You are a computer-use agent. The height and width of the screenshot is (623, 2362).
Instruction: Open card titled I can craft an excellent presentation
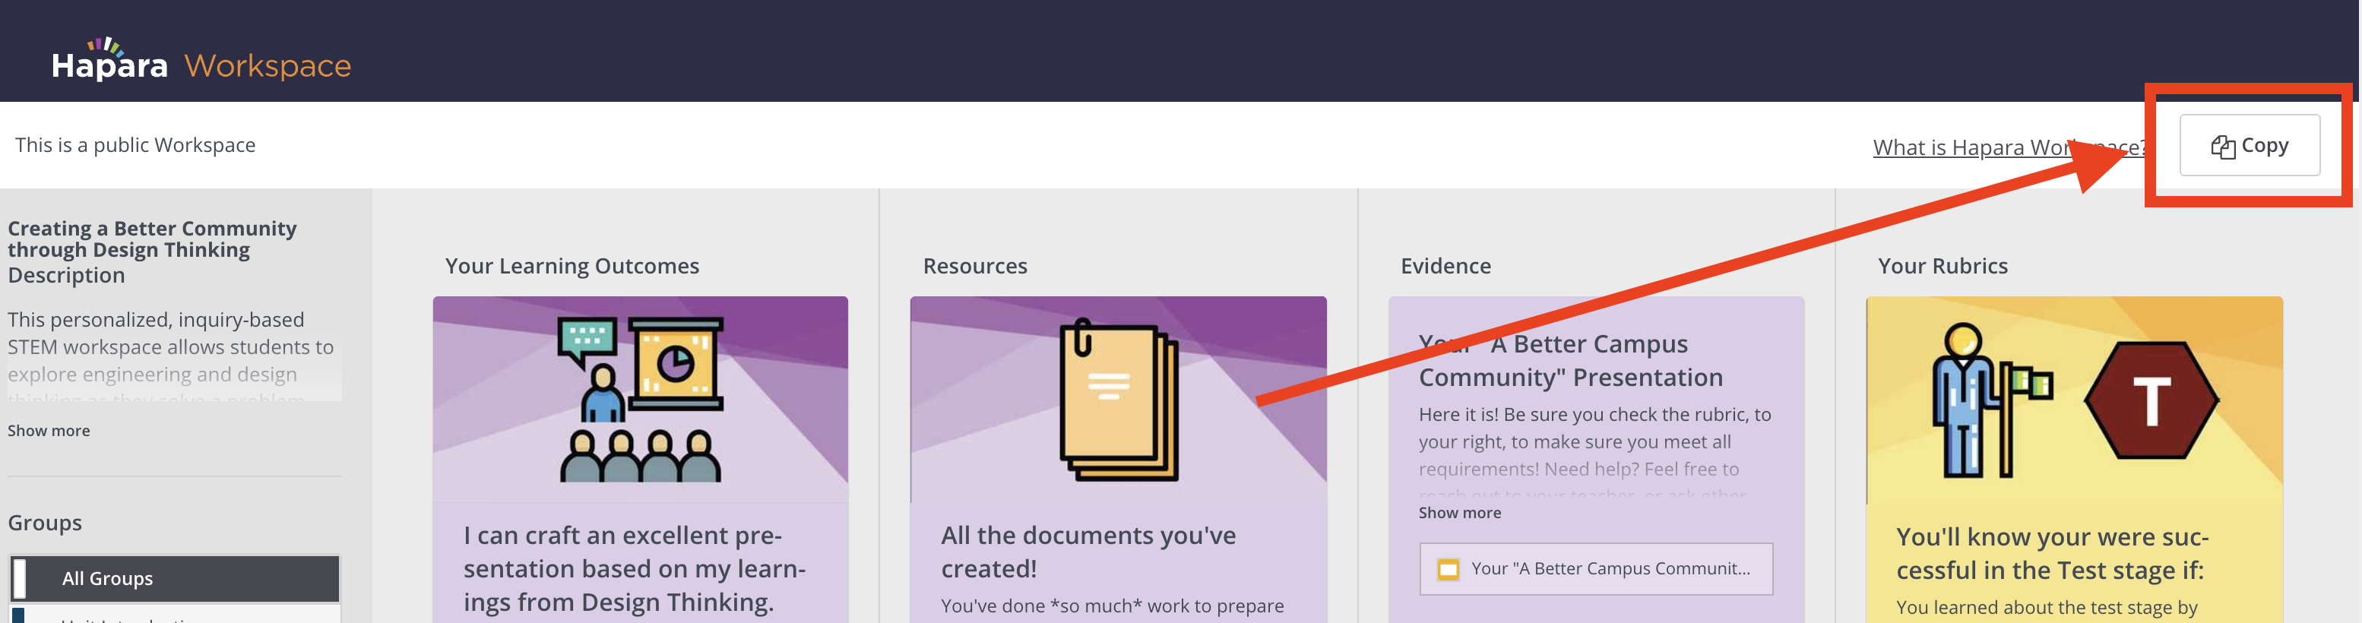point(635,569)
